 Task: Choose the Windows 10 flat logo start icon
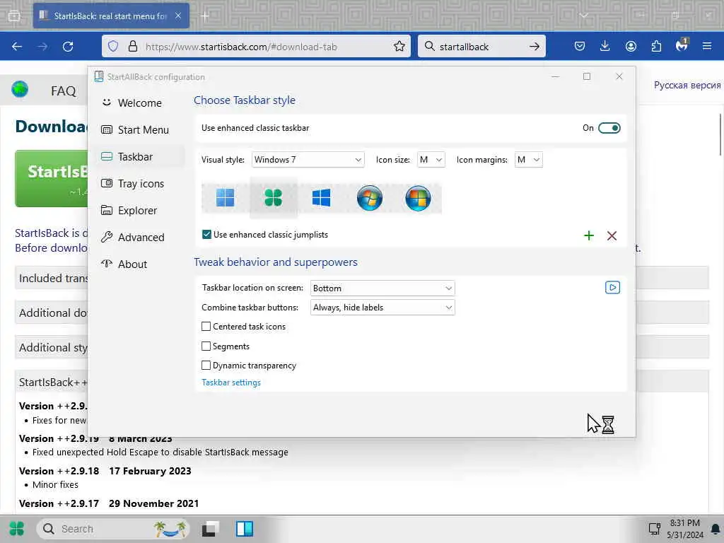tap(322, 198)
